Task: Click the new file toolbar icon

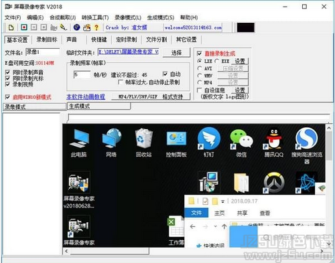Action: tap(11, 27)
